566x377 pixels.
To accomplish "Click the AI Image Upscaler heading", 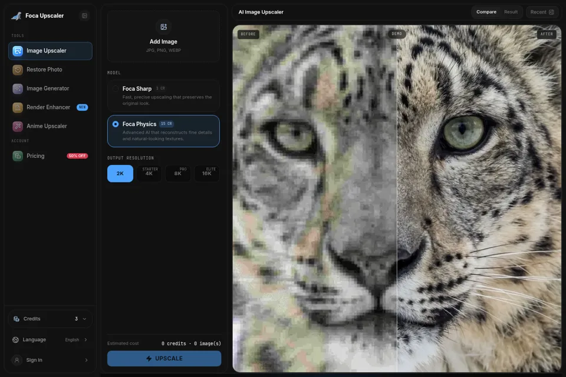I will coord(261,12).
